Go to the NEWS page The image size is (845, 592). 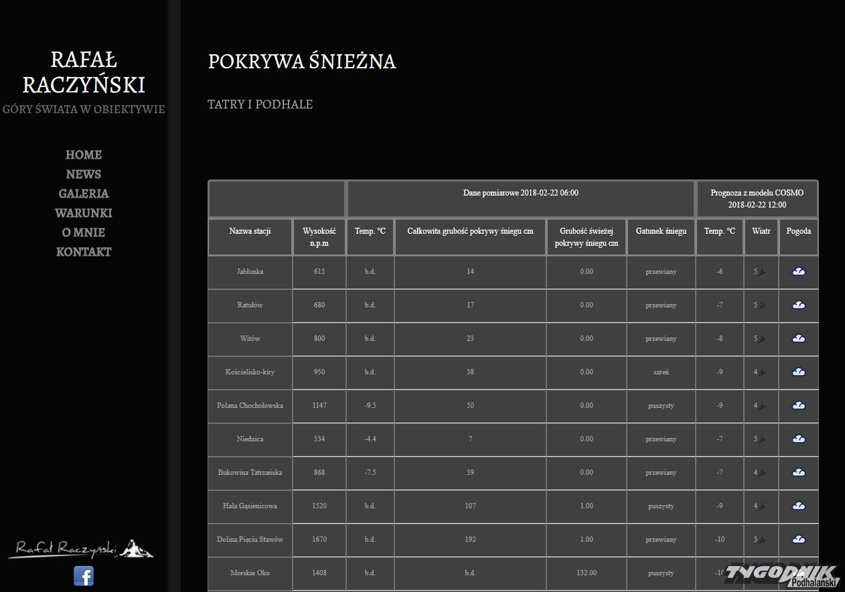pyautogui.click(x=84, y=174)
